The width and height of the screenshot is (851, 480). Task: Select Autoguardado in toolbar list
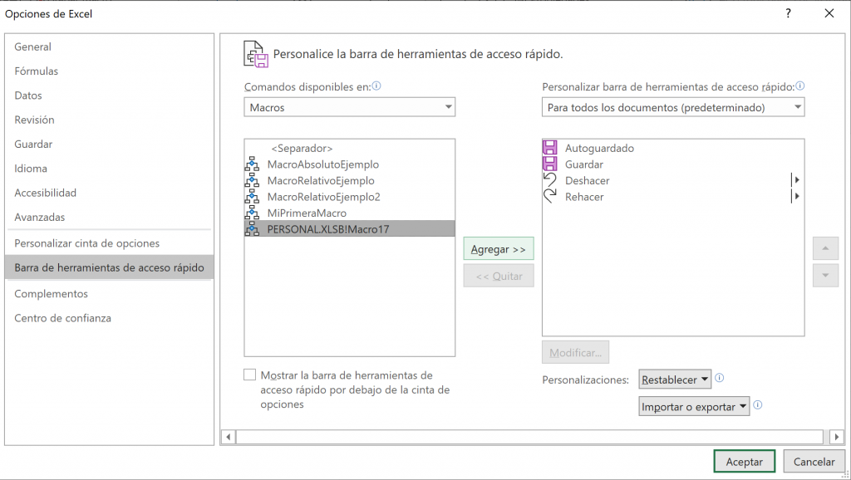673,148
